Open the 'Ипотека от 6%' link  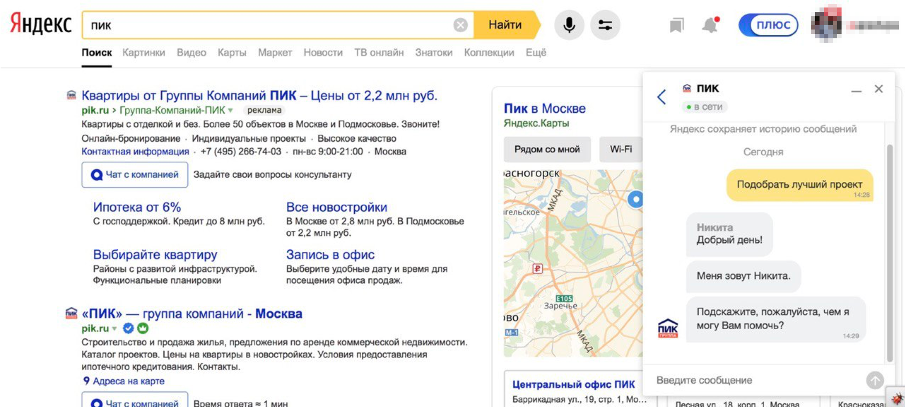coord(137,207)
